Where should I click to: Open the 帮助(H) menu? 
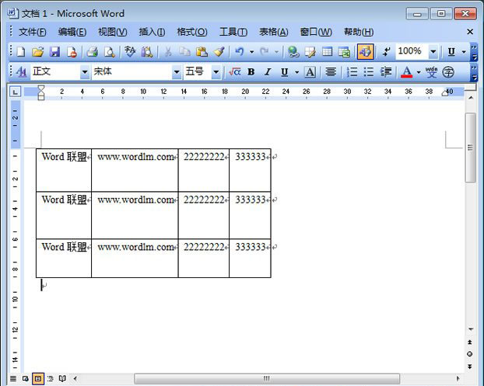click(358, 32)
